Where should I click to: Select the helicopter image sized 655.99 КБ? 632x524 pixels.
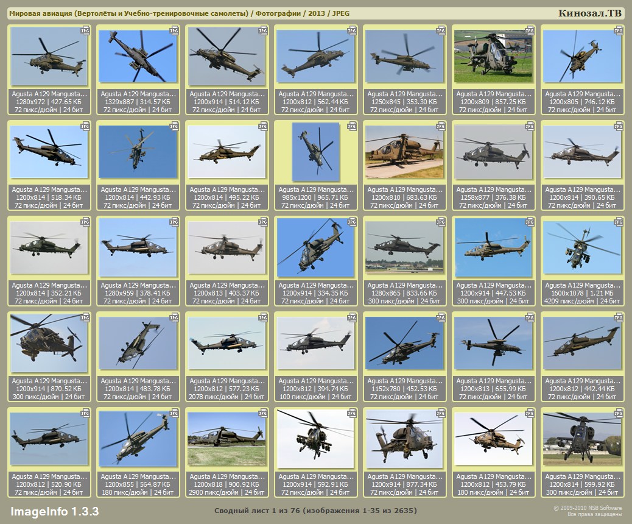pos(493,344)
